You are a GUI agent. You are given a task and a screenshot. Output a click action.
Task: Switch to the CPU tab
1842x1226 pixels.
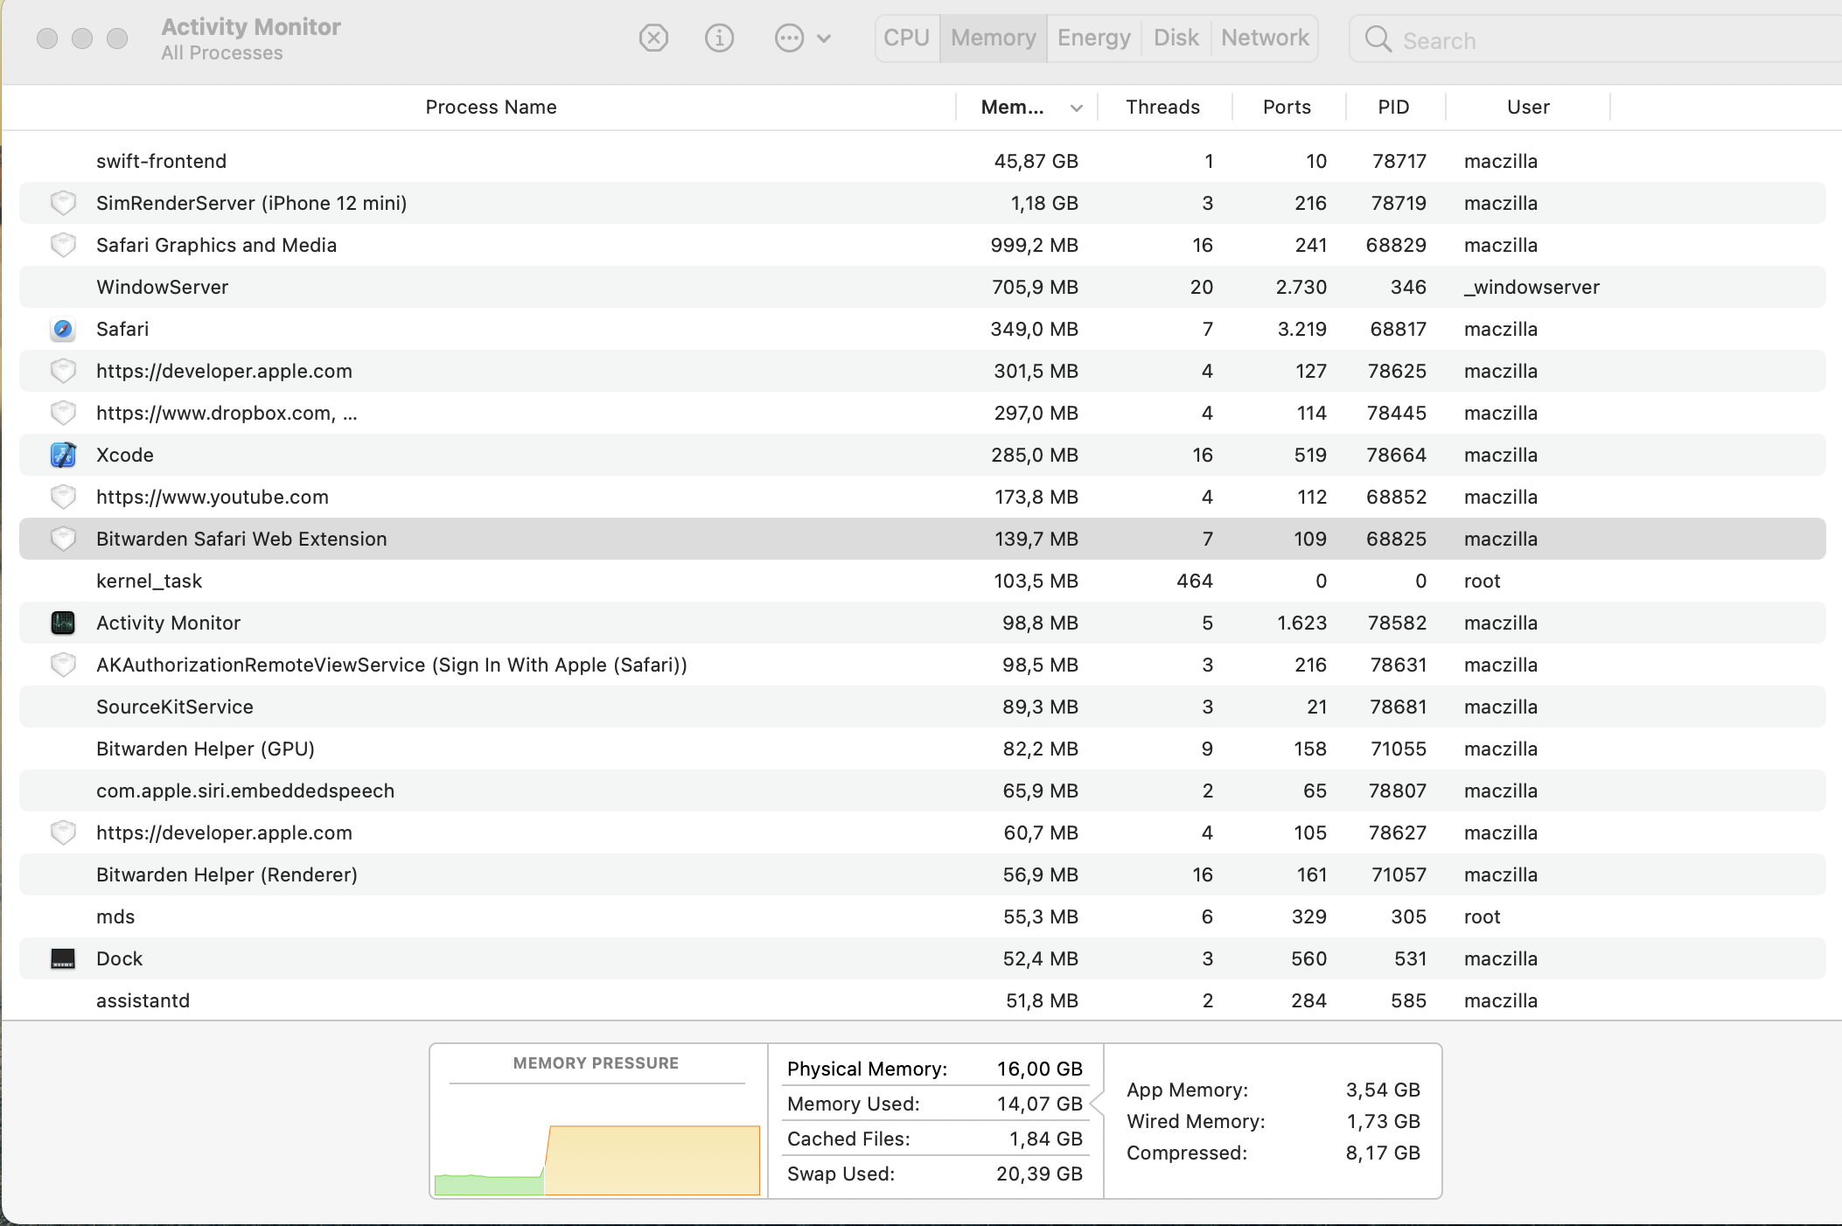[x=906, y=38]
